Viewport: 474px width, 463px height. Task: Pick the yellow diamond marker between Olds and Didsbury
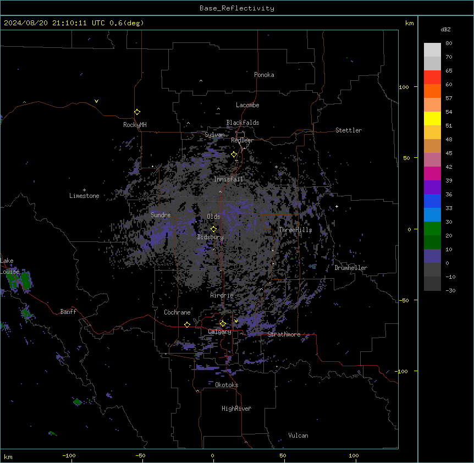tap(214, 229)
